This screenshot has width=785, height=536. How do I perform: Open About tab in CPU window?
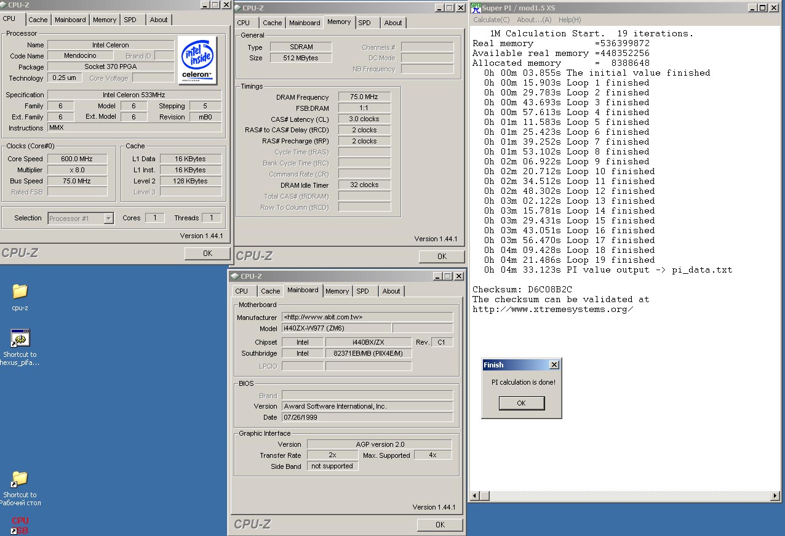click(x=159, y=20)
